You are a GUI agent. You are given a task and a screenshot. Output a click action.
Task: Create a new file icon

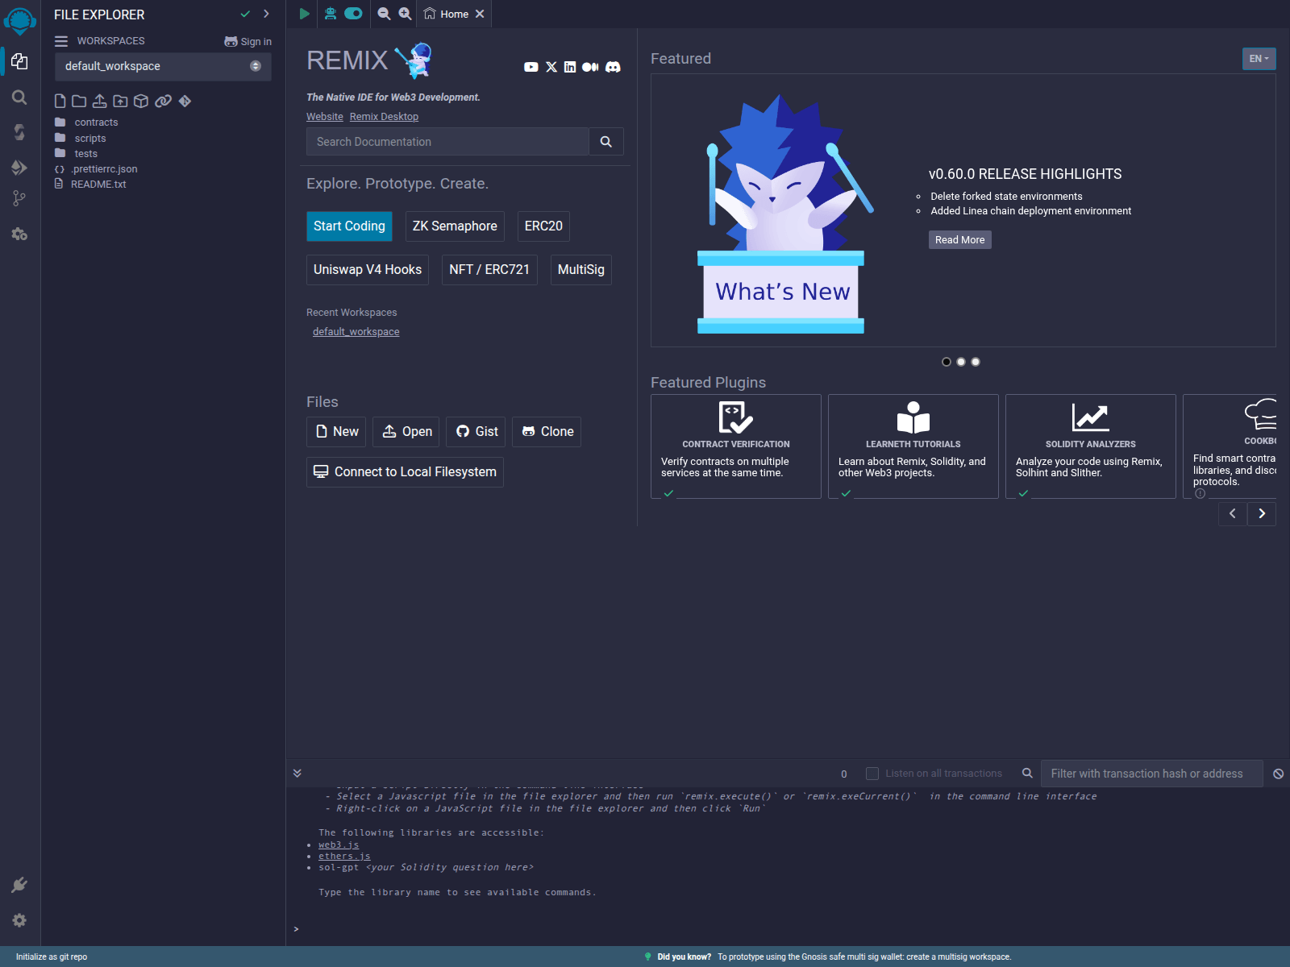click(60, 101)
